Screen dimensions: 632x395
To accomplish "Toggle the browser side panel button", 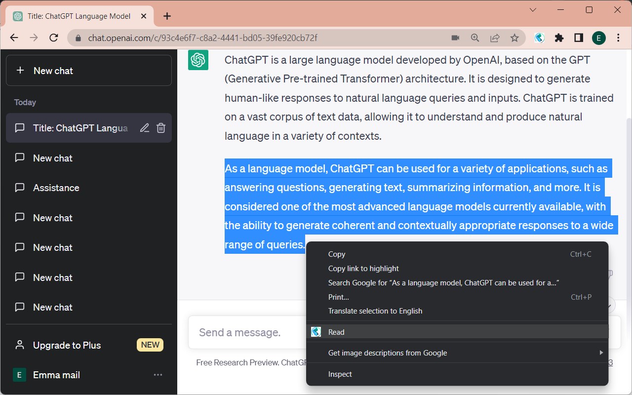I will [x=579, y=38].
